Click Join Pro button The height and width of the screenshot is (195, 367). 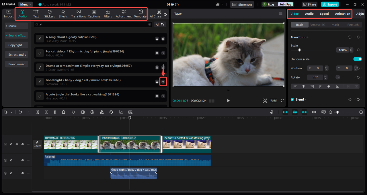(x=285, y=5)
